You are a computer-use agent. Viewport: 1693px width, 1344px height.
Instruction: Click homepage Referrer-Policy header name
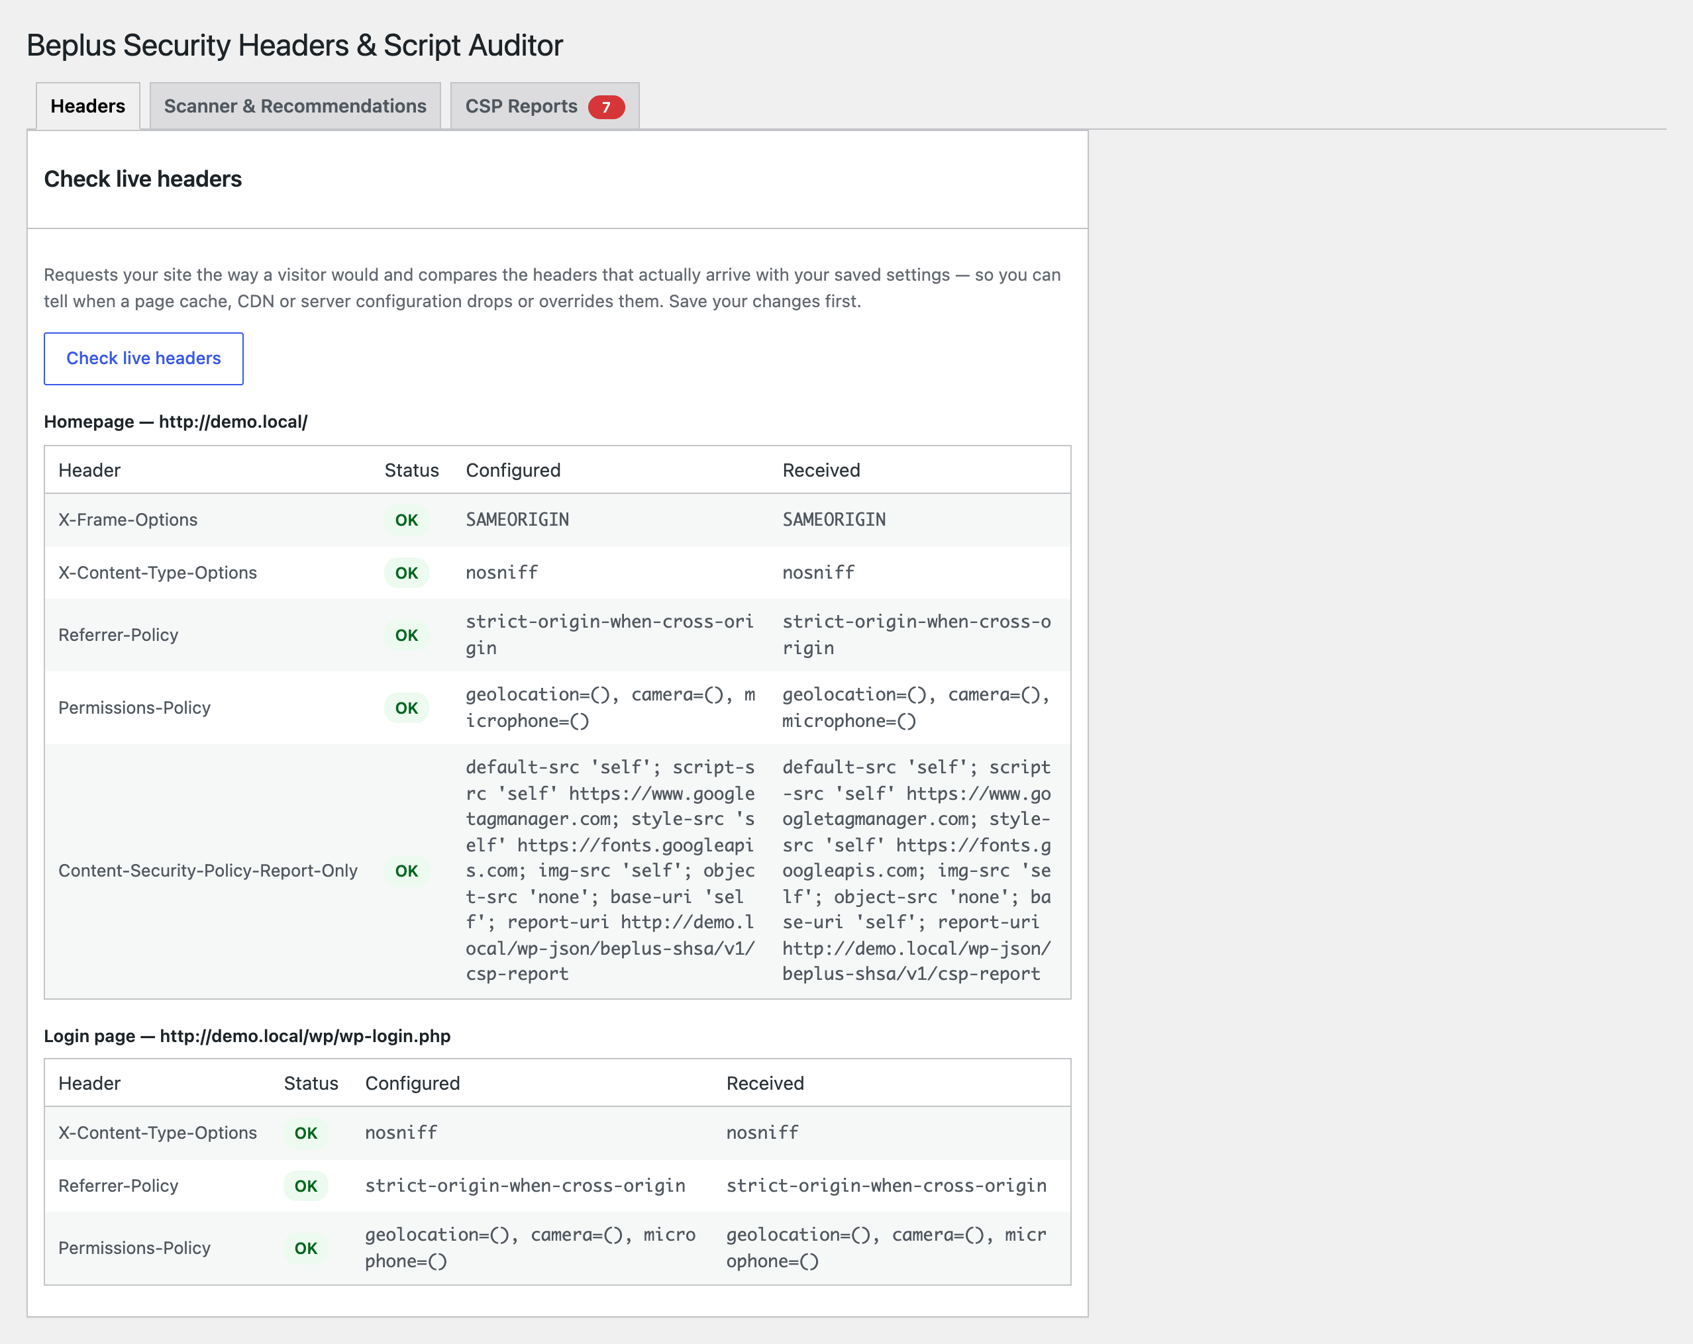(x=119, y=635)
